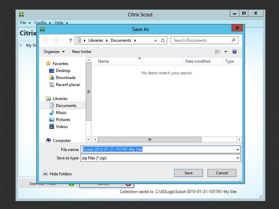Select the Documents library

pyautogui.click(x=63, y=106)
